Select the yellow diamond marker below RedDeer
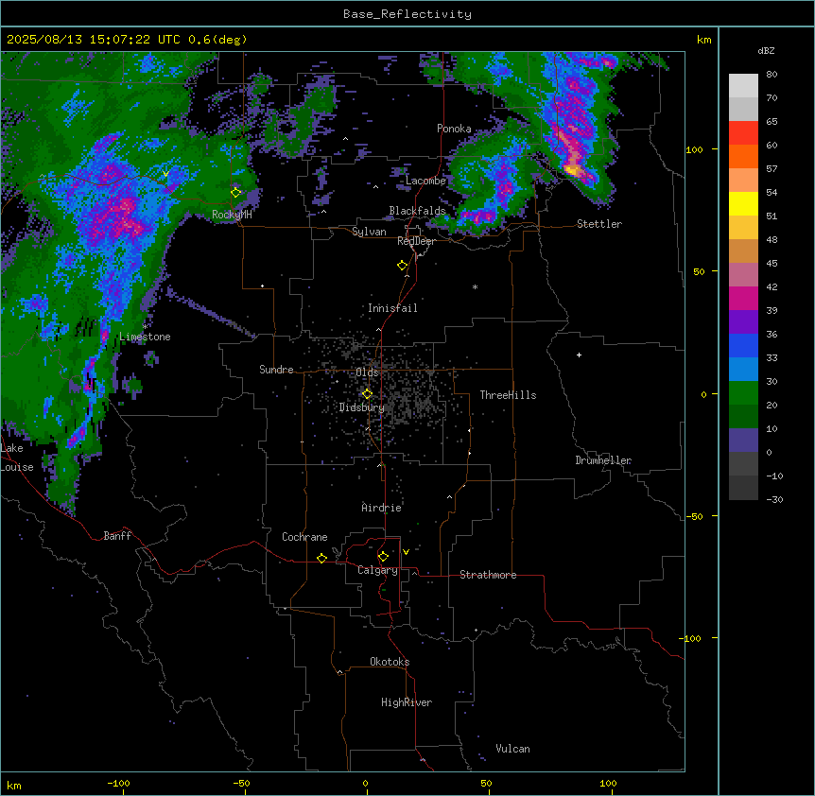This screenshot has height=796, width=815. (x=403, y=265)
